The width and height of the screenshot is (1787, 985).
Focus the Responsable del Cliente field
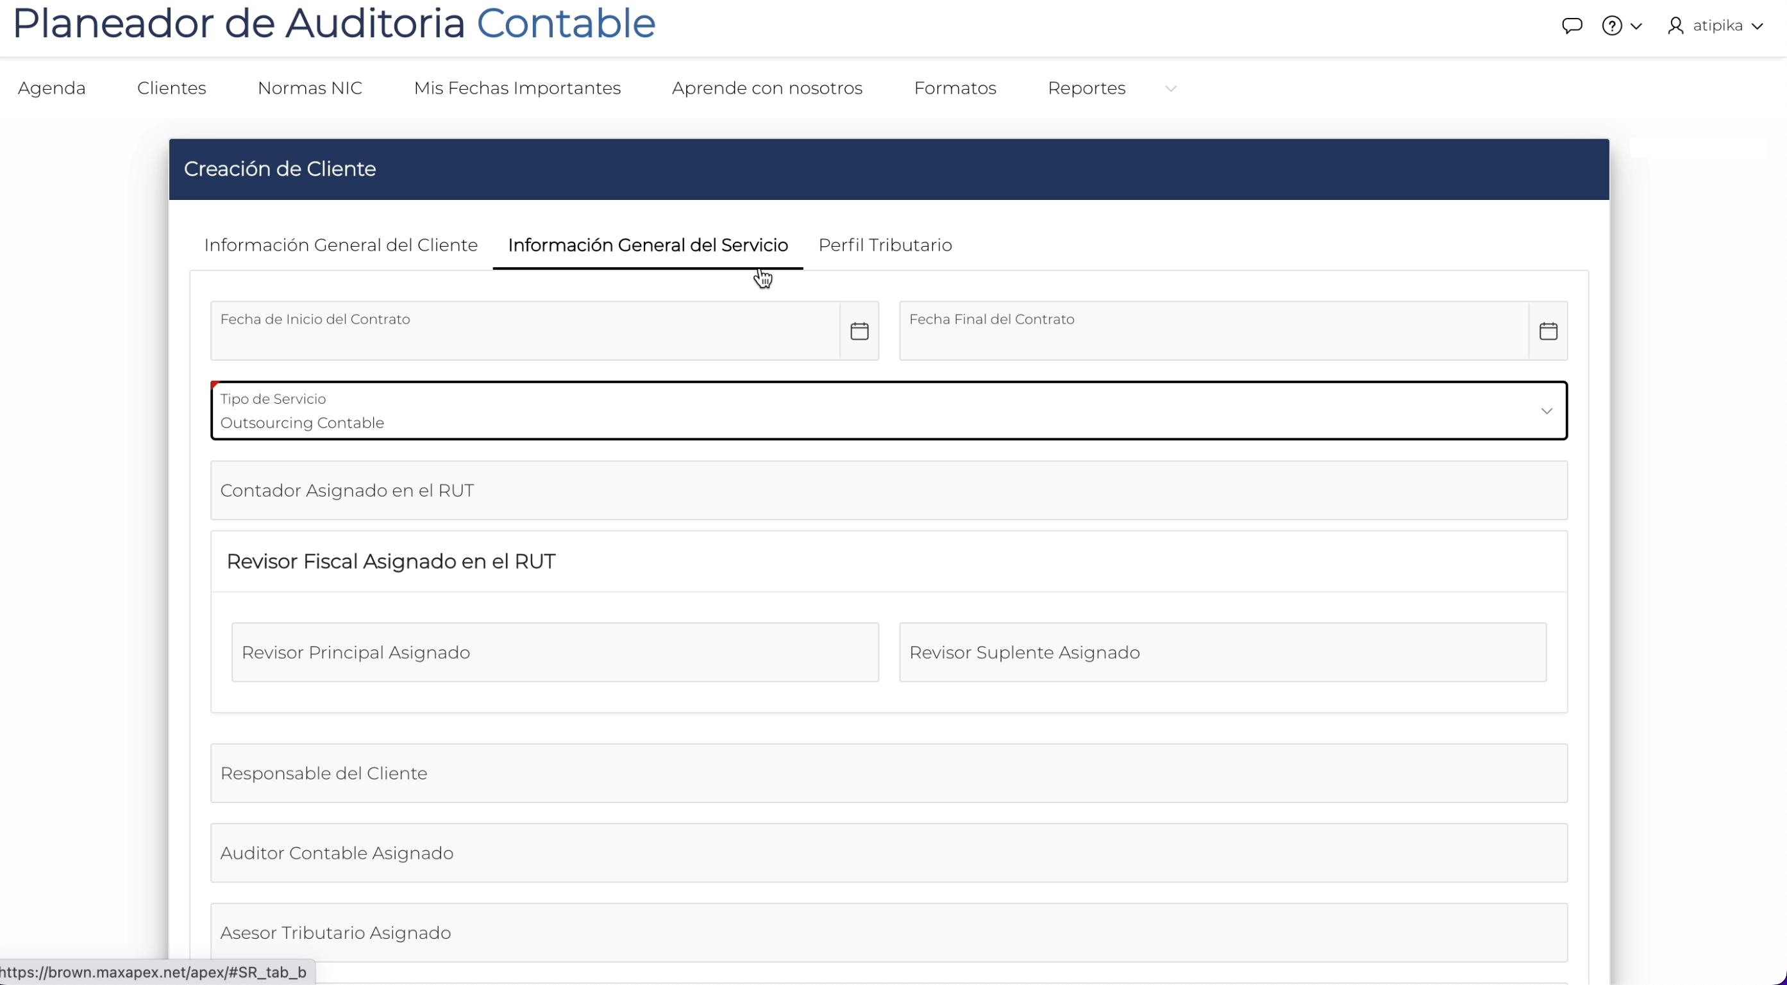[889, 773]
